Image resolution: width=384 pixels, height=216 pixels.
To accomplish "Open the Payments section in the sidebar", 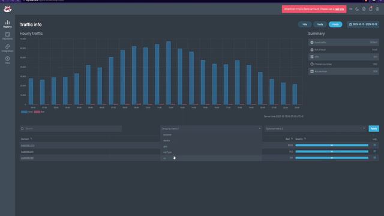I will (7, 36).
